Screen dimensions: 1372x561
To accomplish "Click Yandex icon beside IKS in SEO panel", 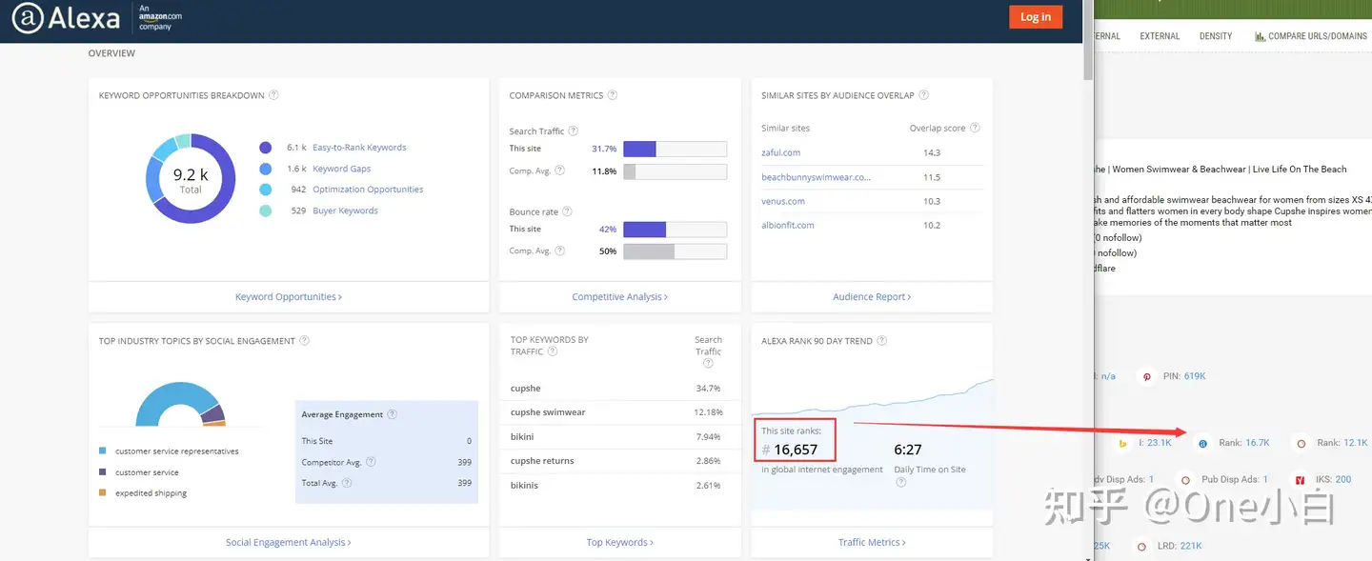I will (x=1300, y=479).
